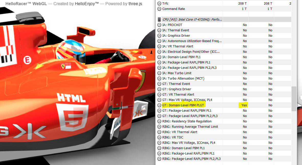Viewport: 302px width, 165px height.
Task: Select the 'IA: Max Turbo Limit' label
Action: [x=177, y=73]
